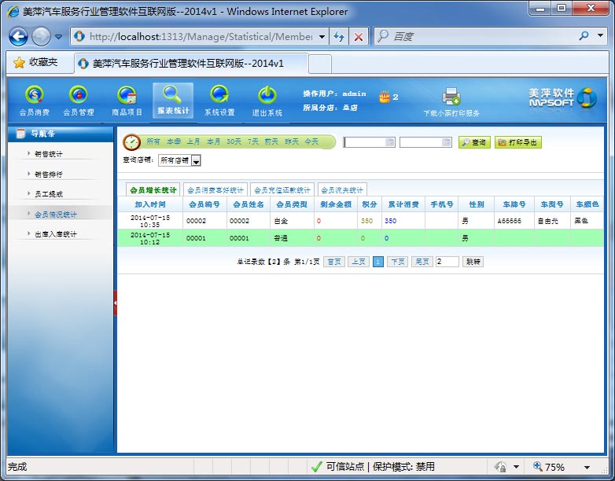Select 销售统计 in the navigation sidebar

coord(49,154)
